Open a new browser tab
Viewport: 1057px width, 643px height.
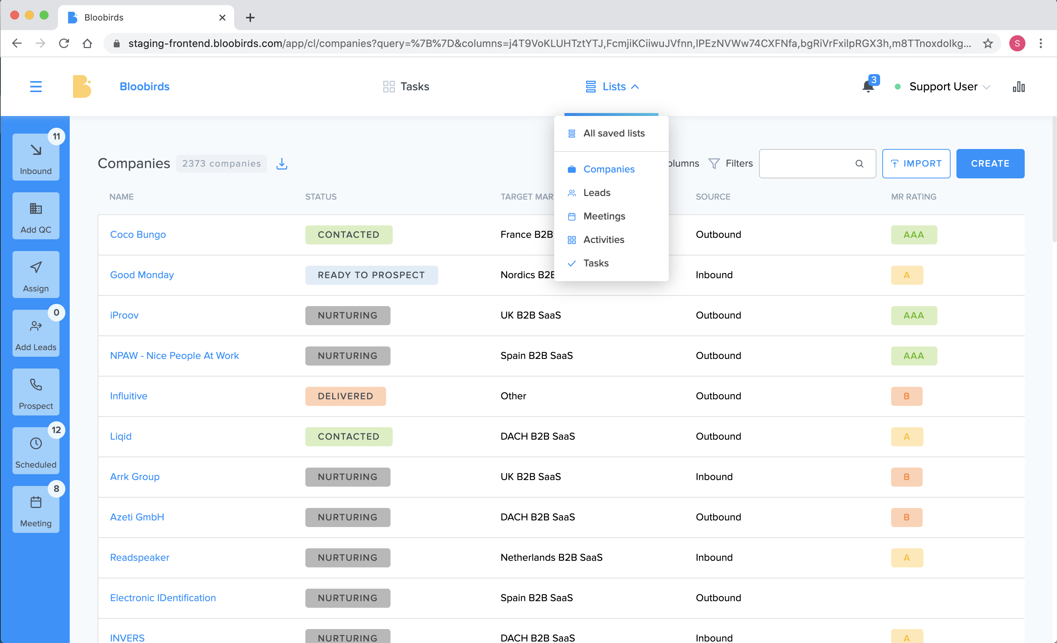250,18
